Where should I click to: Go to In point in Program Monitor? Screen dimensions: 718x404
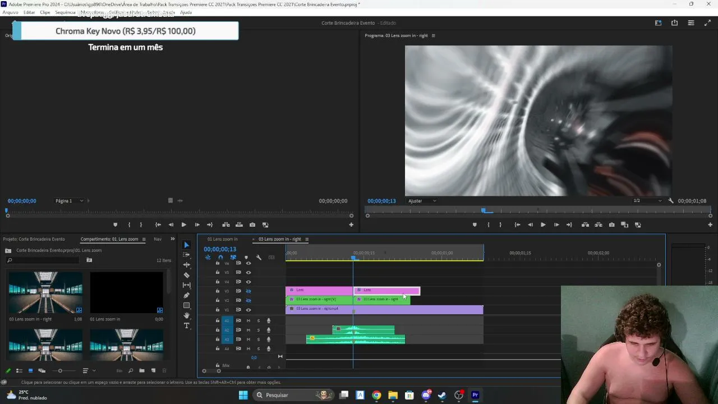(517, 224)
